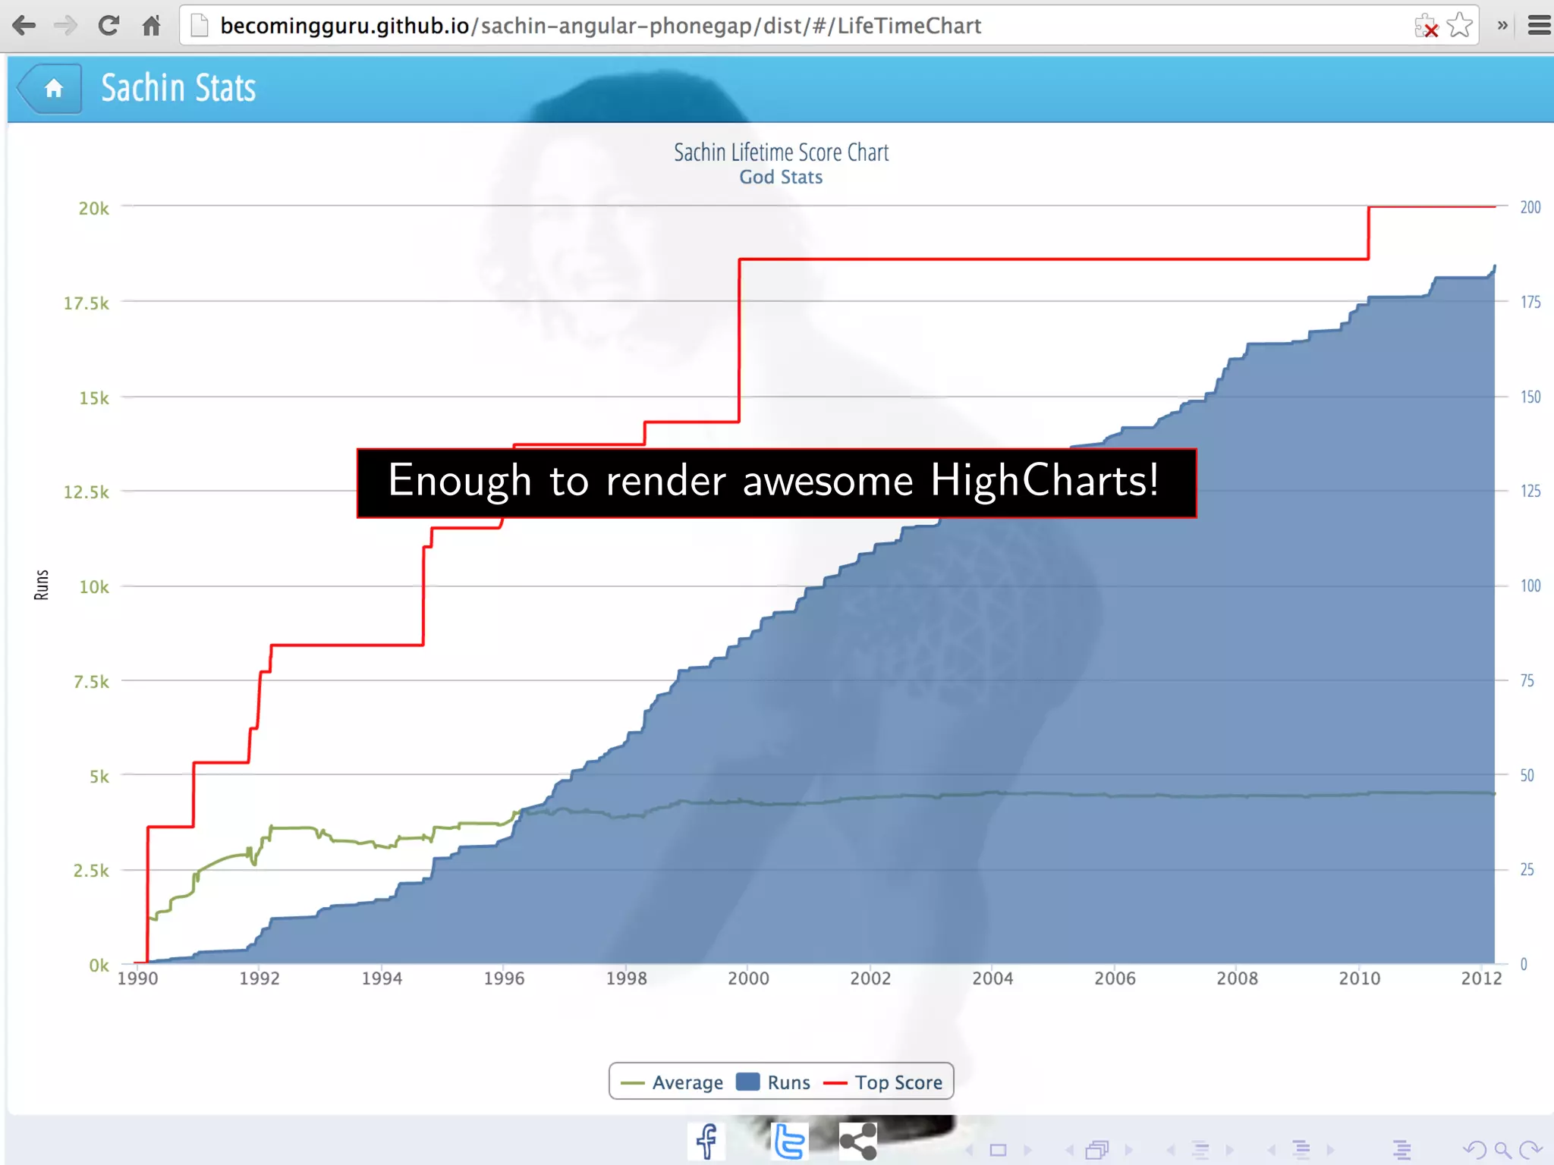Click the section navigation lines icon
The width and height of the screenshot is (1554, 1165).
(1301, 1151)
